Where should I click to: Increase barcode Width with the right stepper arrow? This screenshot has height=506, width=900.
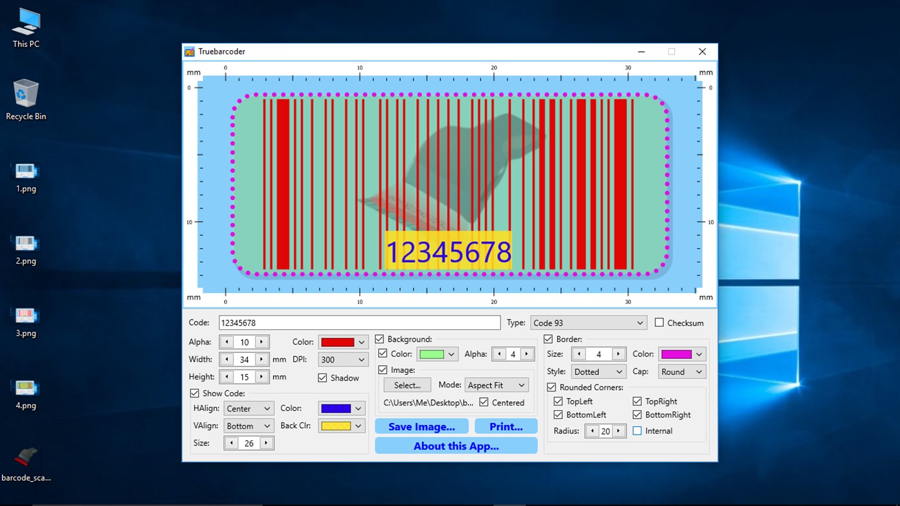(261, 359)
